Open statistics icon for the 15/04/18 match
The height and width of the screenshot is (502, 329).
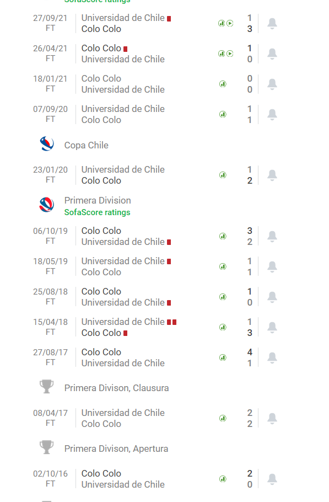222,327
